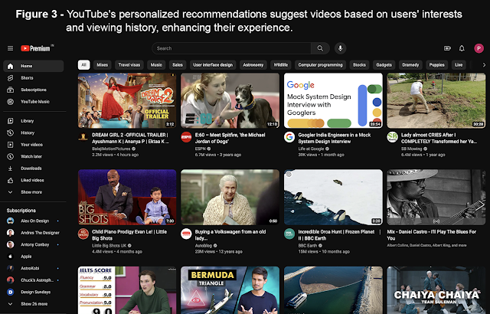Open the Create video icon

(447, 48)
